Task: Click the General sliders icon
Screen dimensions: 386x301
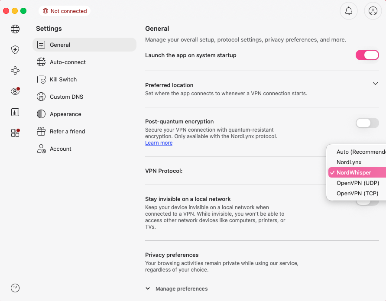Action: click(x=41, y=45)
